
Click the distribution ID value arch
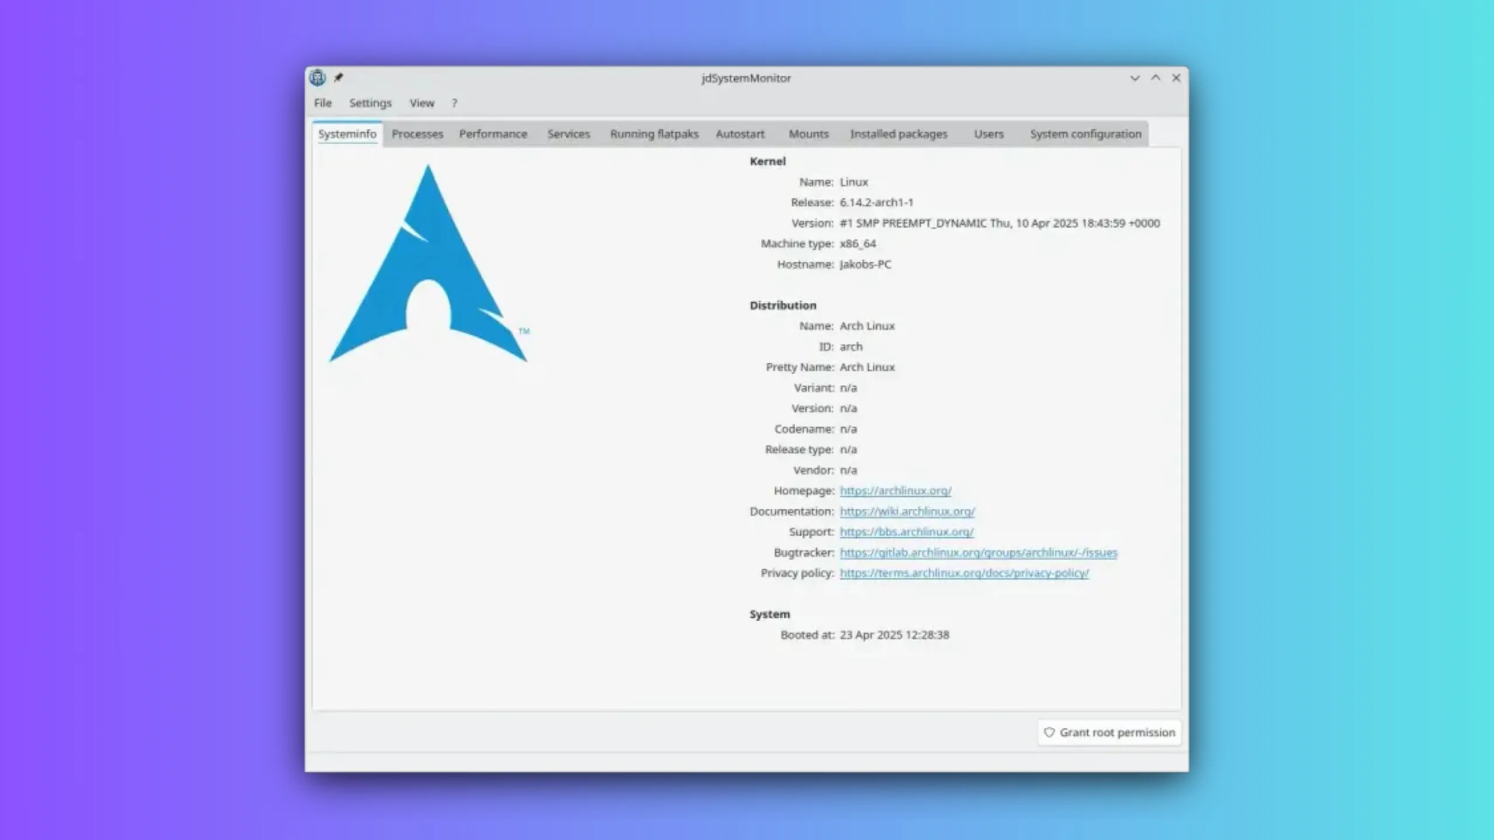click(851, 346)
